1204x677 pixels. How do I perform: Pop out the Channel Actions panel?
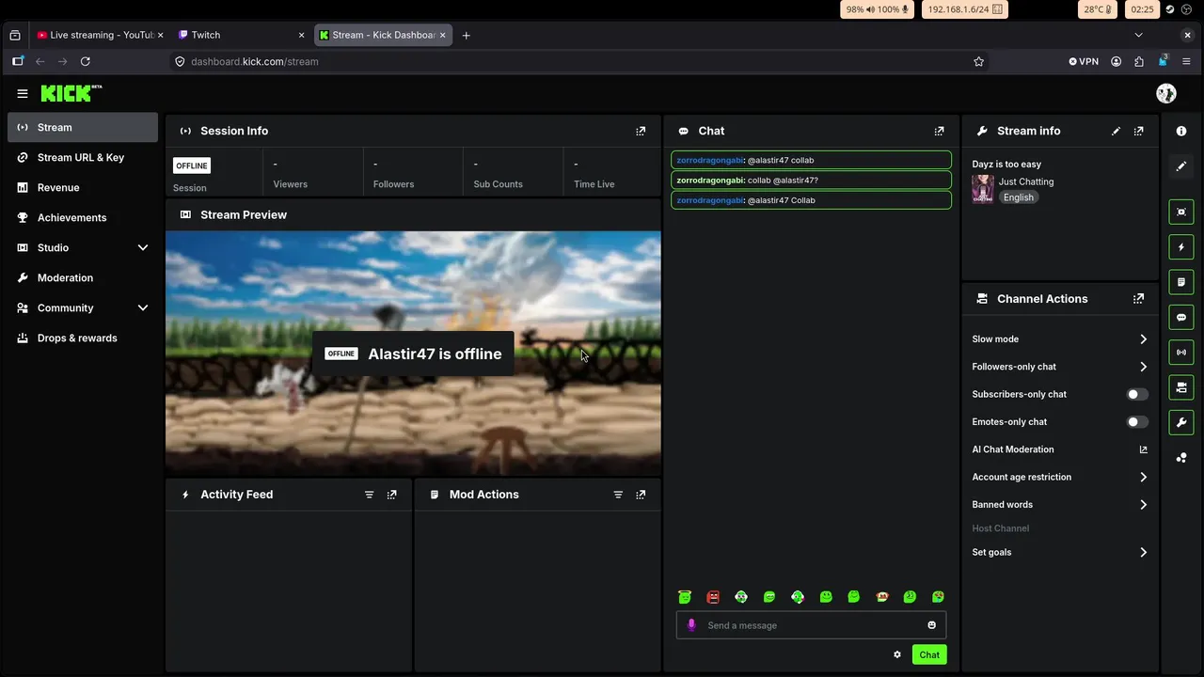pos(1139,298)
